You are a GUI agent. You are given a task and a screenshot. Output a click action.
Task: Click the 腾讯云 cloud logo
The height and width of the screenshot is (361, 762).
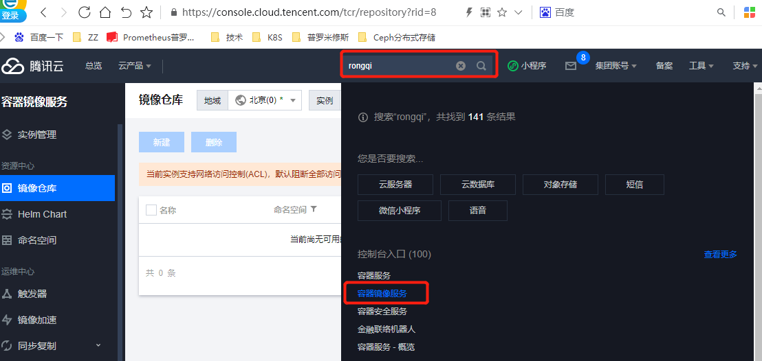coord(32,66)
